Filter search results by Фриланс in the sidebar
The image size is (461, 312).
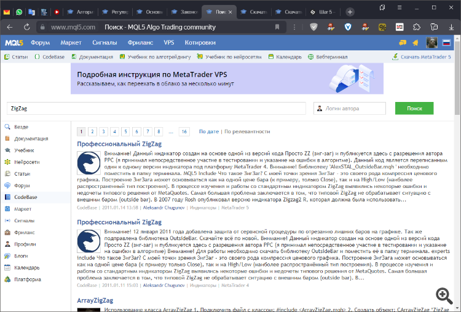25,232
